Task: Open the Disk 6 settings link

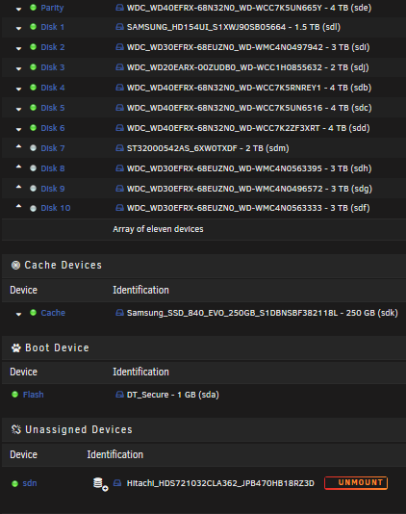Action: pos(53,128)
